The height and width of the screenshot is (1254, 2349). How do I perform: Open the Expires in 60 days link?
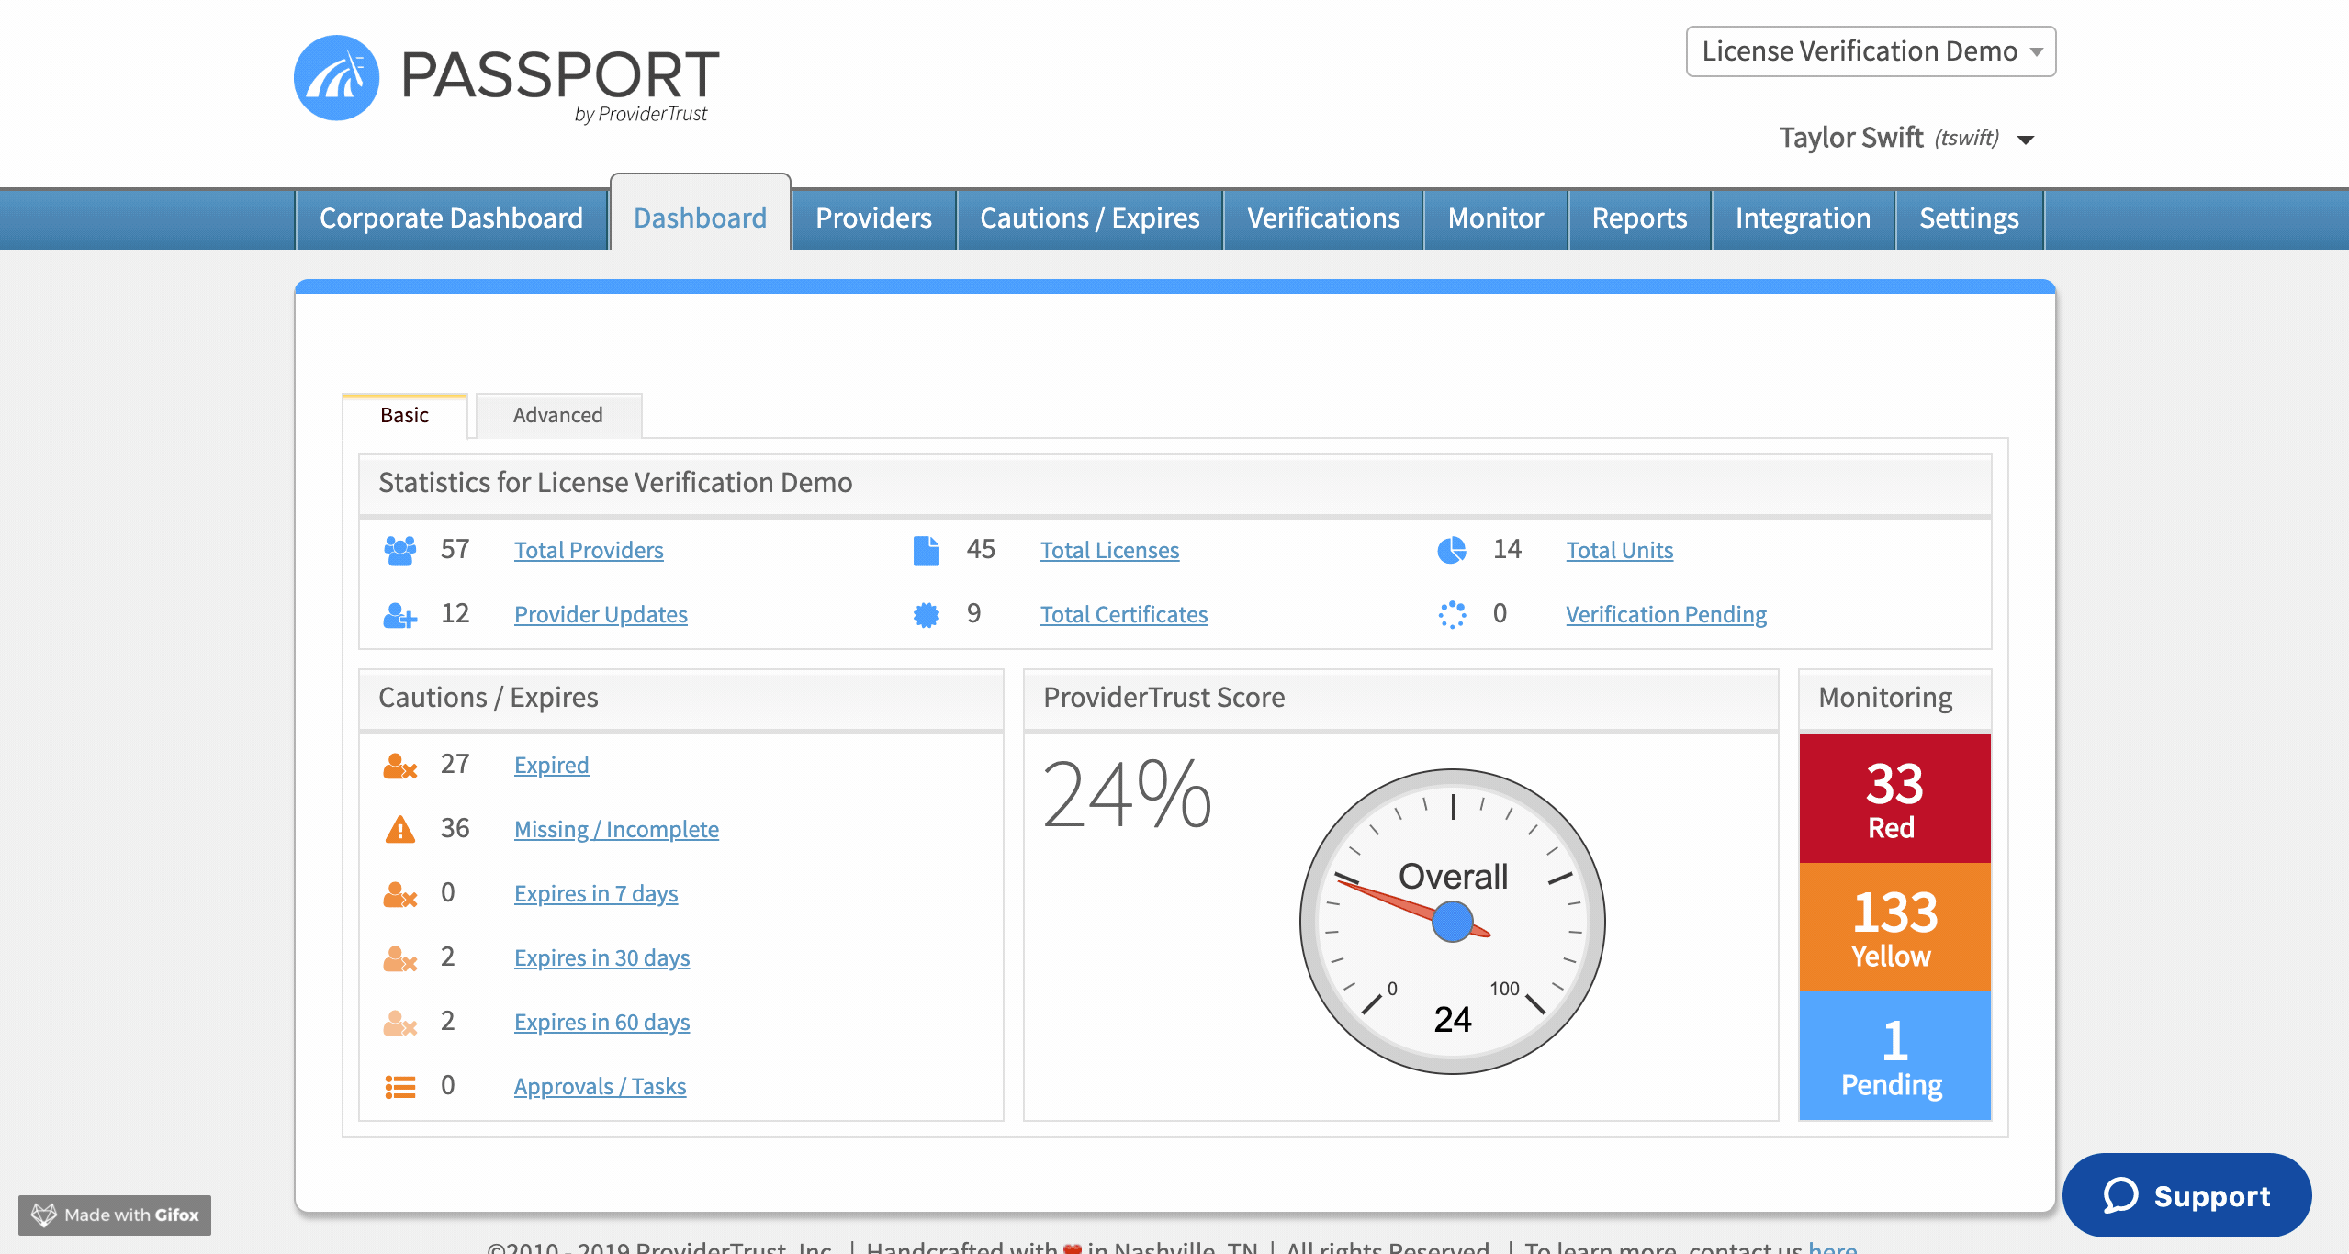pyautogui.click(x=601, y=1023)
